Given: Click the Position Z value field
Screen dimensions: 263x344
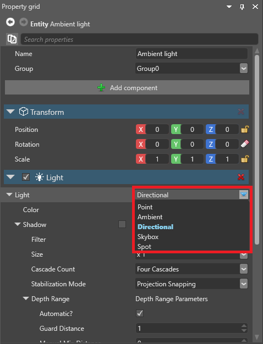Looking at the screenshot, I should tap(227, 129).
